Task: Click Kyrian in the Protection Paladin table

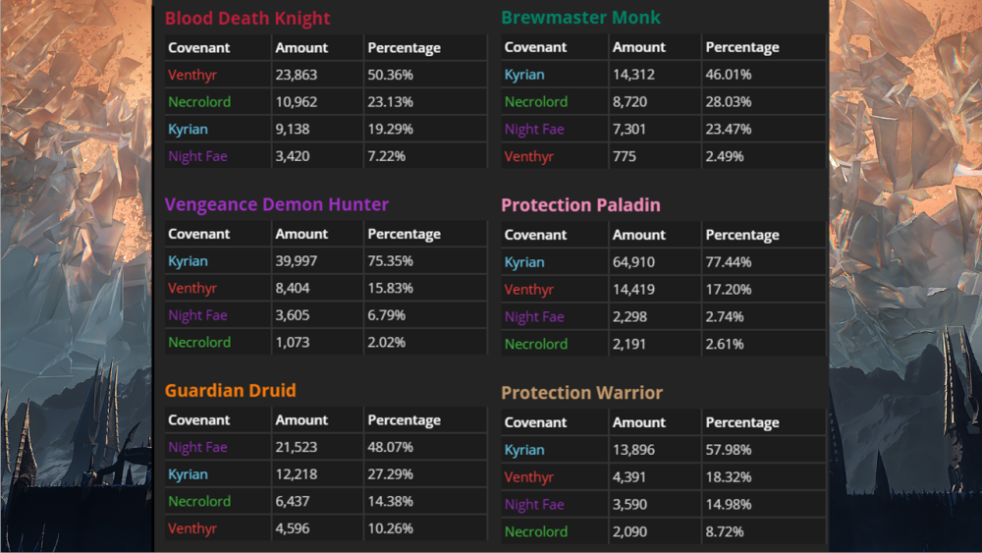Action: (x=524, y=262)
